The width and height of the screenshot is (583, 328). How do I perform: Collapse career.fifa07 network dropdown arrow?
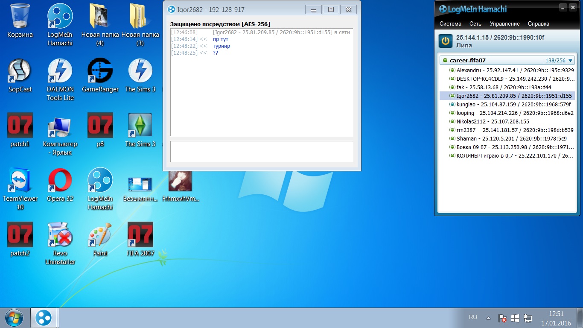pos(570,61)
